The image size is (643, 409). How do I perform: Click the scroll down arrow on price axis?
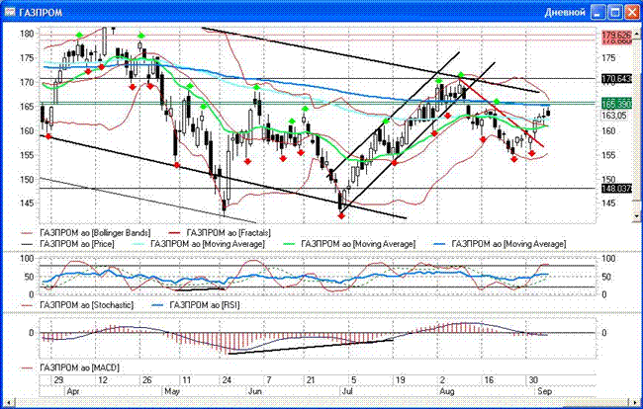[636, 215]
